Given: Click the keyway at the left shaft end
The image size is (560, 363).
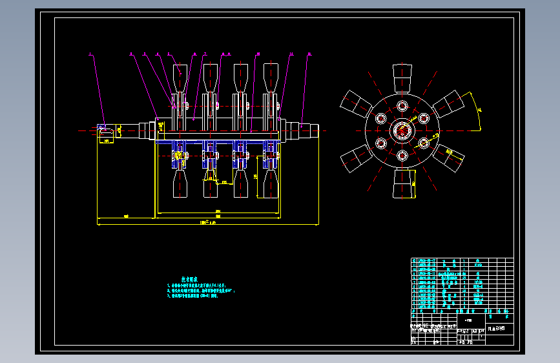Looking at the screenshot, I should (106, 132).
